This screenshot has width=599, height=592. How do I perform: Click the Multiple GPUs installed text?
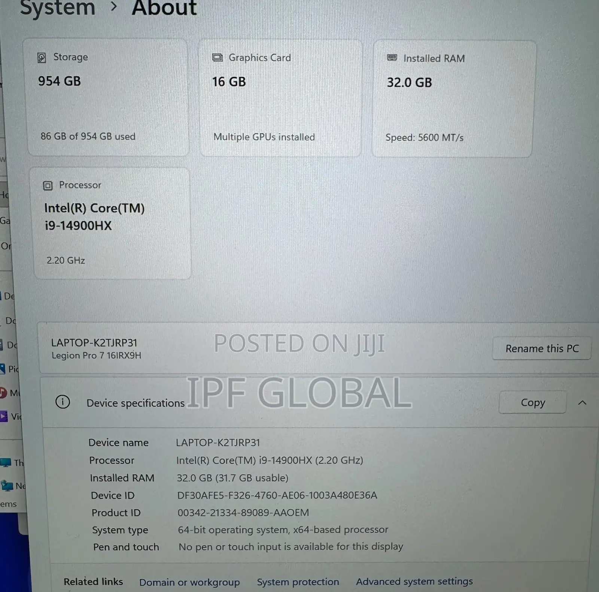(x=264, y=137)
